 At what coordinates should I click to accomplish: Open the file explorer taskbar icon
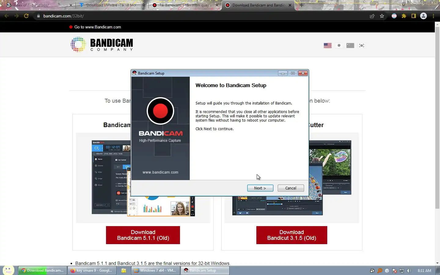click(124, 270)
